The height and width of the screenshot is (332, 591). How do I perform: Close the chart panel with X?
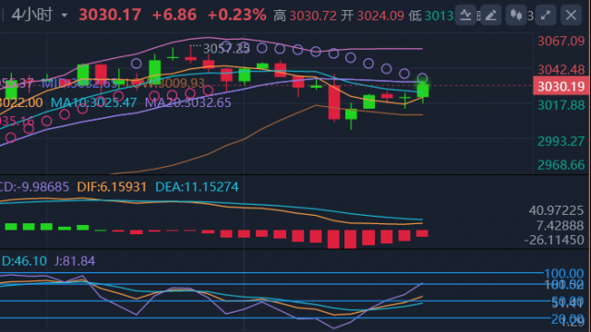pyautogui.click(x=571, y=15)
